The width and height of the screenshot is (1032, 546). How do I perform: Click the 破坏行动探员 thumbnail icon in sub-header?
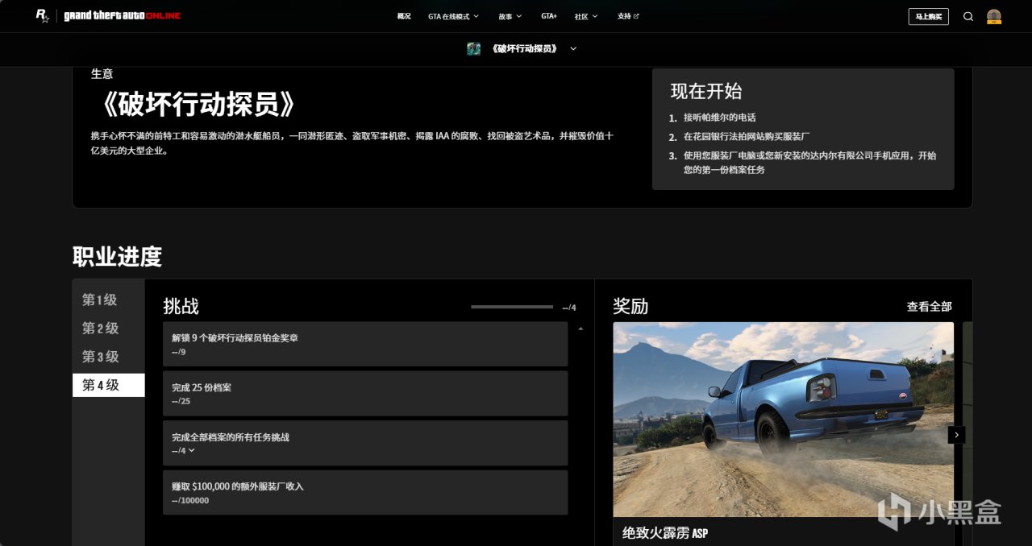pos(474,49)
